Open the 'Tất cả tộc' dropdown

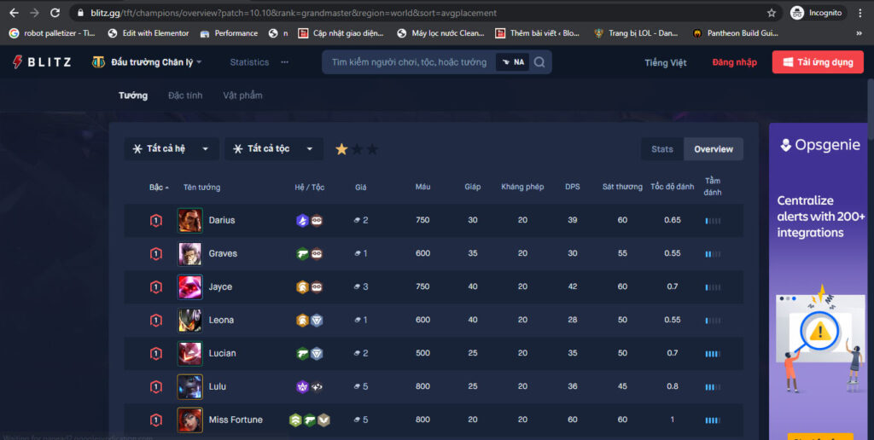(x=274, y=148)
